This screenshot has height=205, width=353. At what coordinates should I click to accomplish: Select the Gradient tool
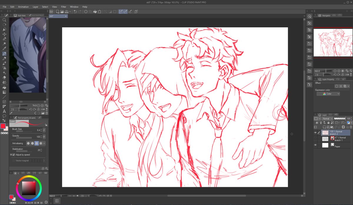click(x=4, y=92)
